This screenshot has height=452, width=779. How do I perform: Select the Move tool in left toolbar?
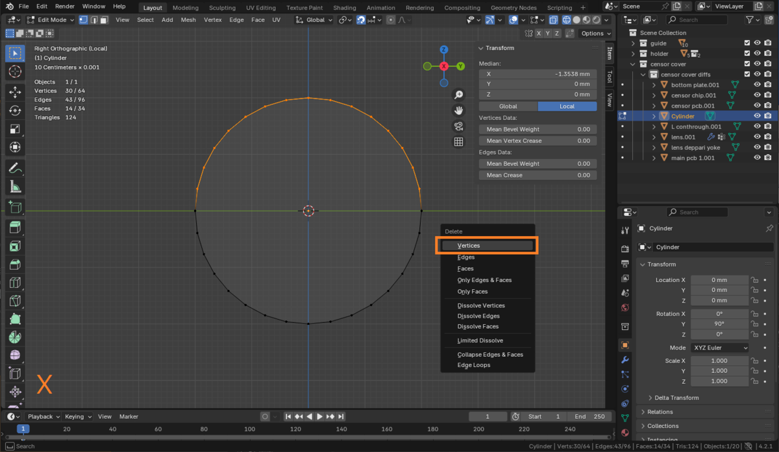click(14, 93)
